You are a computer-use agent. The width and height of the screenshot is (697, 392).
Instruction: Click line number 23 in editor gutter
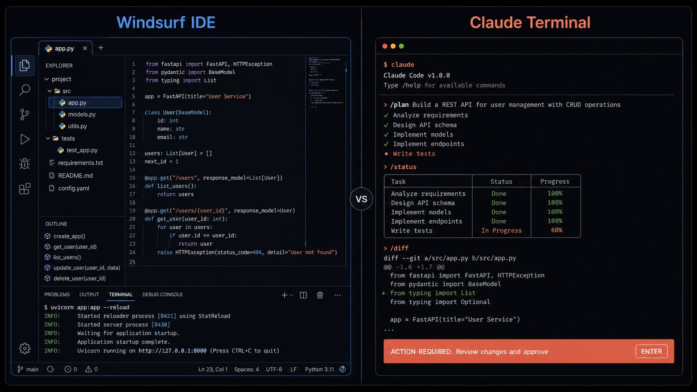(x=132, y=244)
